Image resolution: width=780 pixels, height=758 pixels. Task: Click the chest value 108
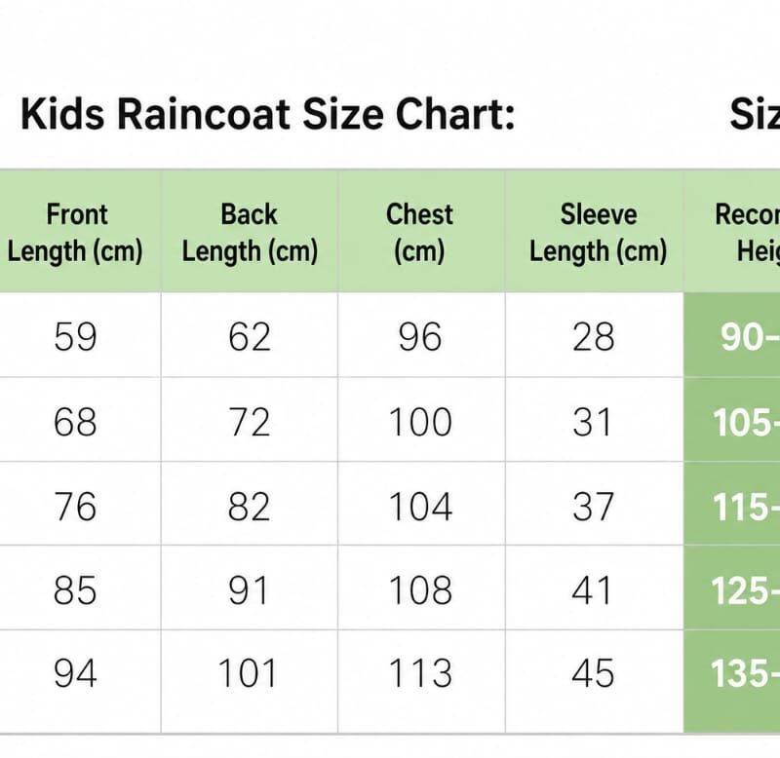pyautogui.click(x=420, y=590)
